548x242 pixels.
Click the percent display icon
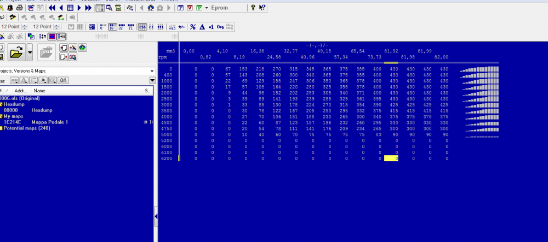click(193, 27)
